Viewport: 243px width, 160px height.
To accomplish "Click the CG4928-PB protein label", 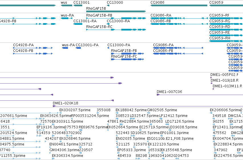I will pos(23,51).
